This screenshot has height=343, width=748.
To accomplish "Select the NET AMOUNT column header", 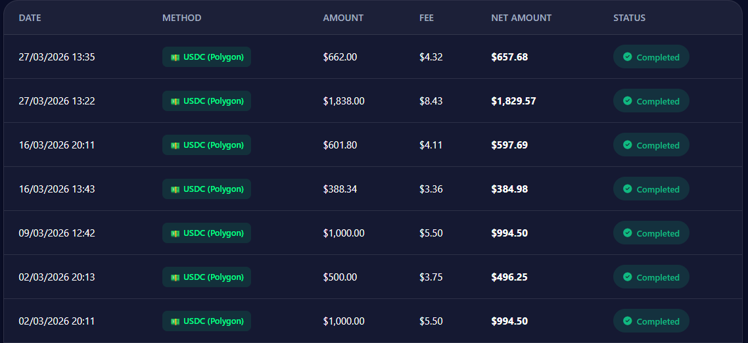I will 521,18.
